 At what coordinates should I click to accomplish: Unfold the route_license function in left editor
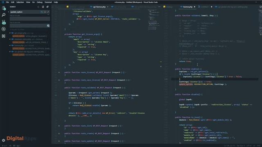tap(59, 73)
